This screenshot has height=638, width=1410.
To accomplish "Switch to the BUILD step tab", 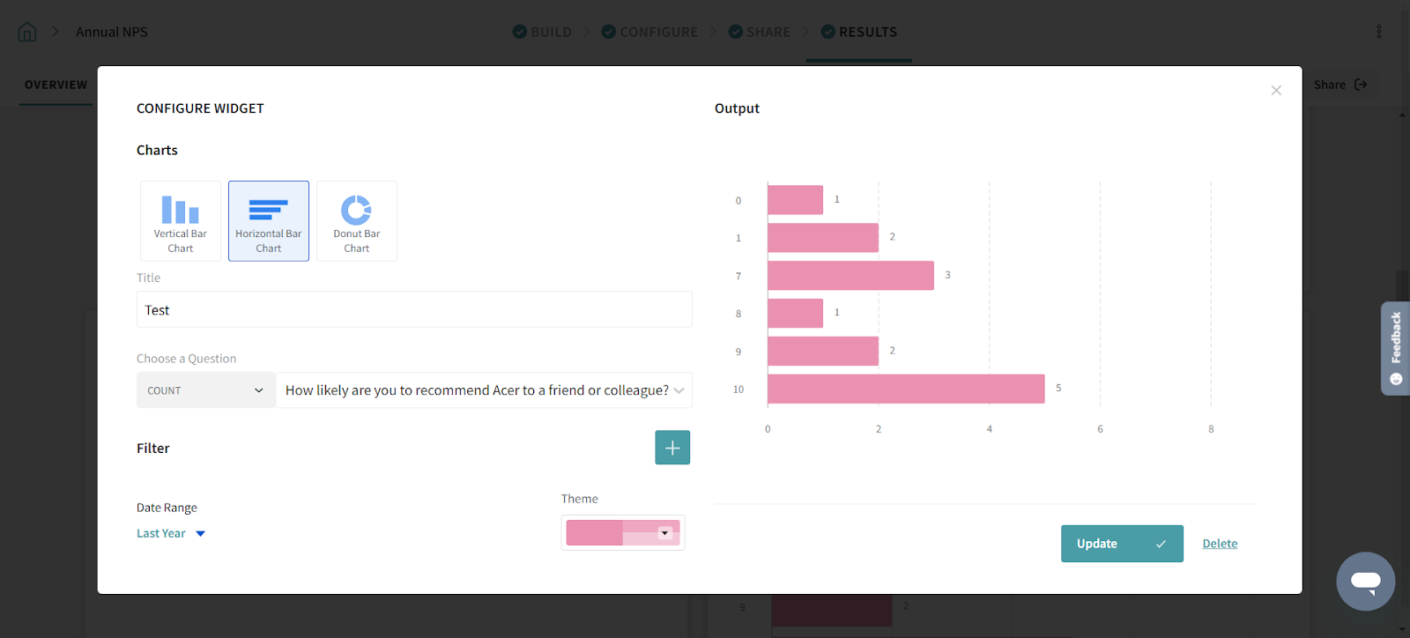I will pos(543,32).
